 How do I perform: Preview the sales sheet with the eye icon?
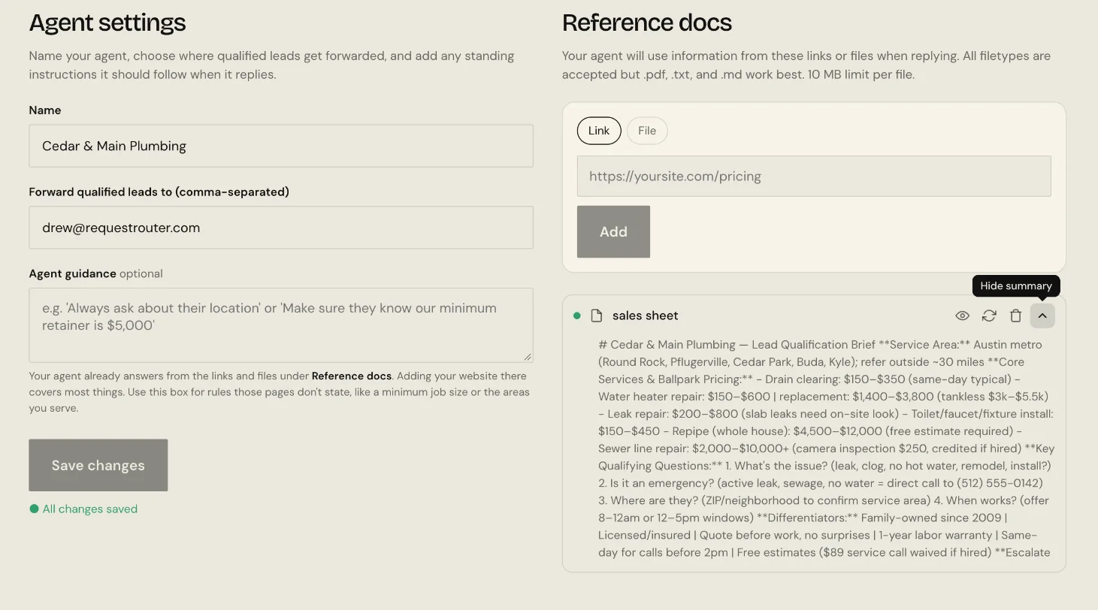point(962,316)
